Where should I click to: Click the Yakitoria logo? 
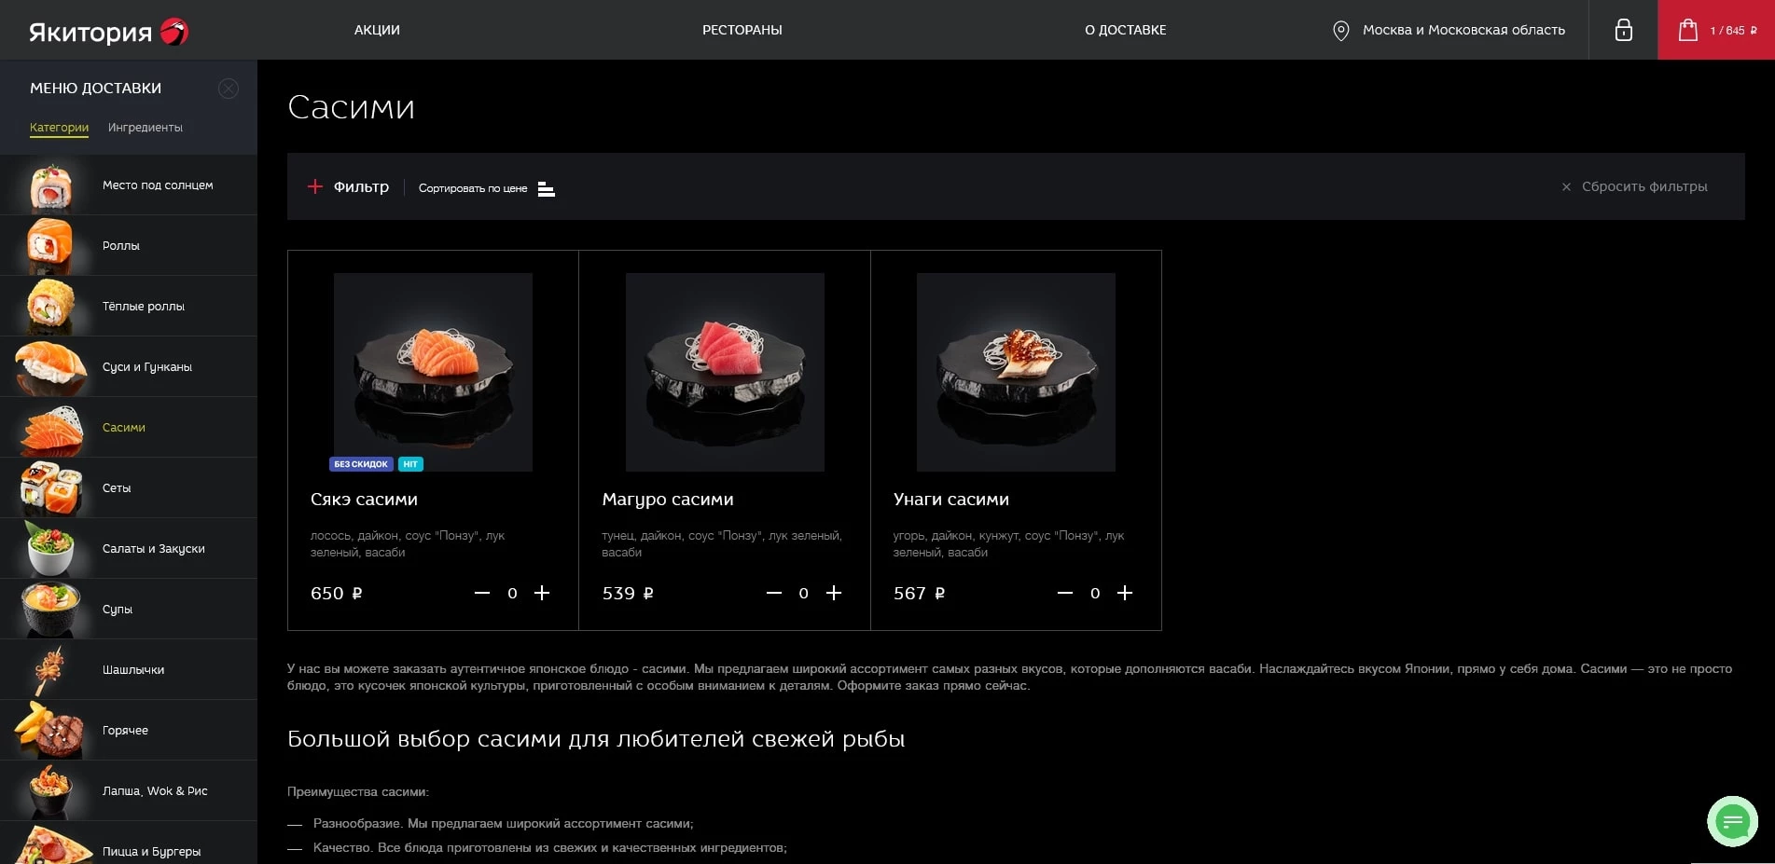pos(108,32)
